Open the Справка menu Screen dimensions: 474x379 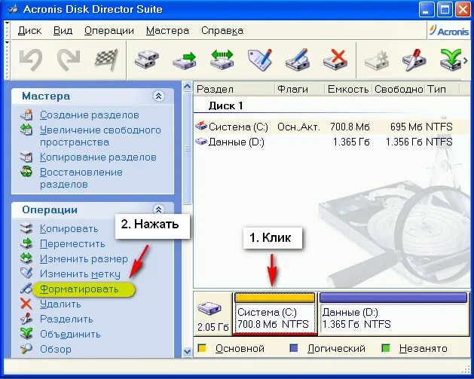click(222, 31)
